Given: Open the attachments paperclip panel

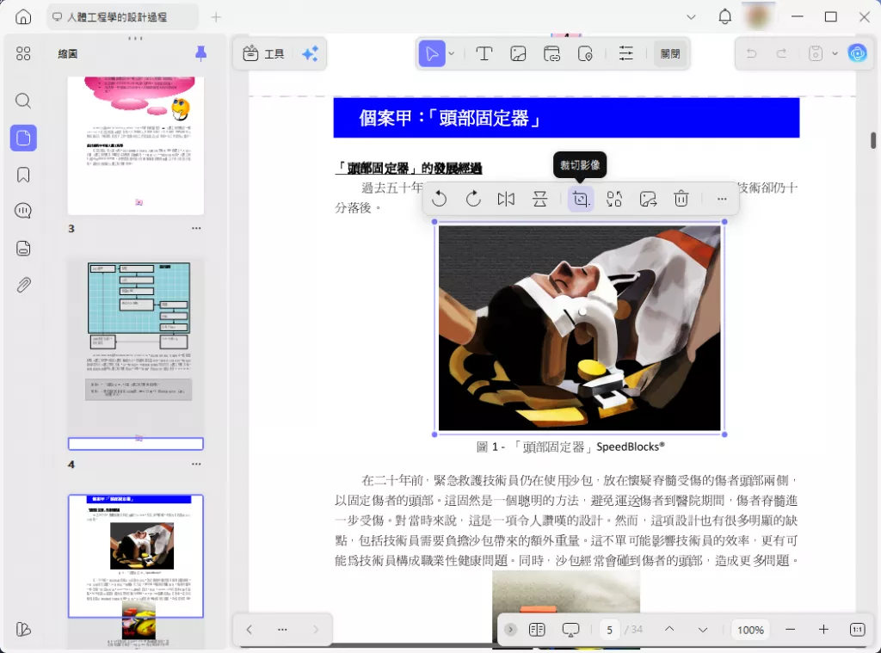Looking at the screenshot, I should (x=22, y=284).
